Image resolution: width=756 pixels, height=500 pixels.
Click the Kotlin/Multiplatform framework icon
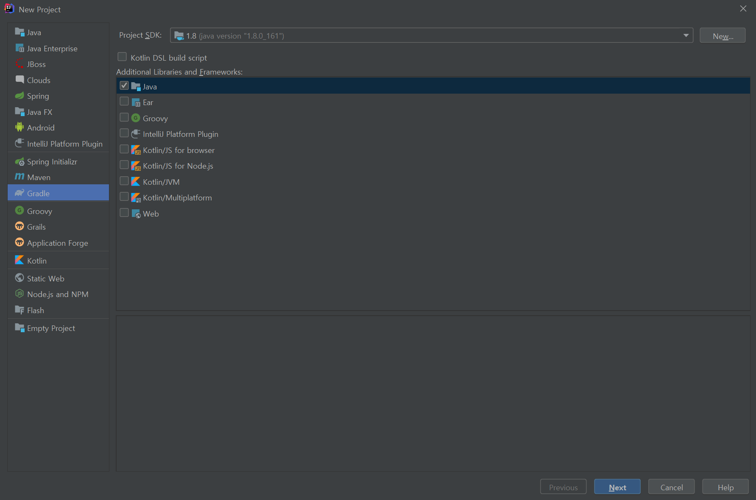(x=136, y=197)
